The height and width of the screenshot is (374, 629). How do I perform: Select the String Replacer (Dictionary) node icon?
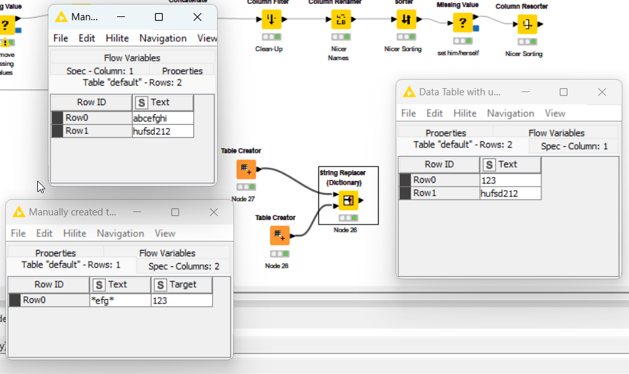(x=348, y=200)
